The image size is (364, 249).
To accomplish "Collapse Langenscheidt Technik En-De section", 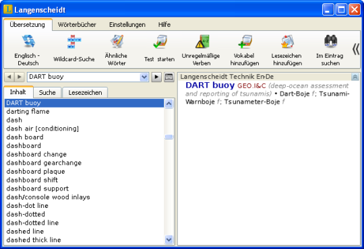I will (x=355, y=77).
